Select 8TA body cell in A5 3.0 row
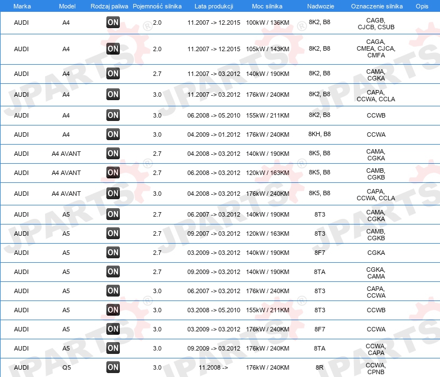 pyautogui.click(x=320, y=348)
